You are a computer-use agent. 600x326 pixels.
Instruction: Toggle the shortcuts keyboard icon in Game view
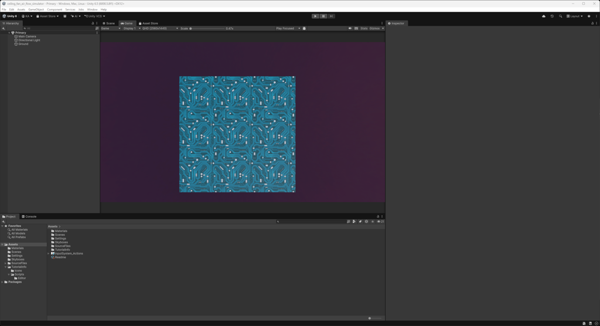pos(356,28)
